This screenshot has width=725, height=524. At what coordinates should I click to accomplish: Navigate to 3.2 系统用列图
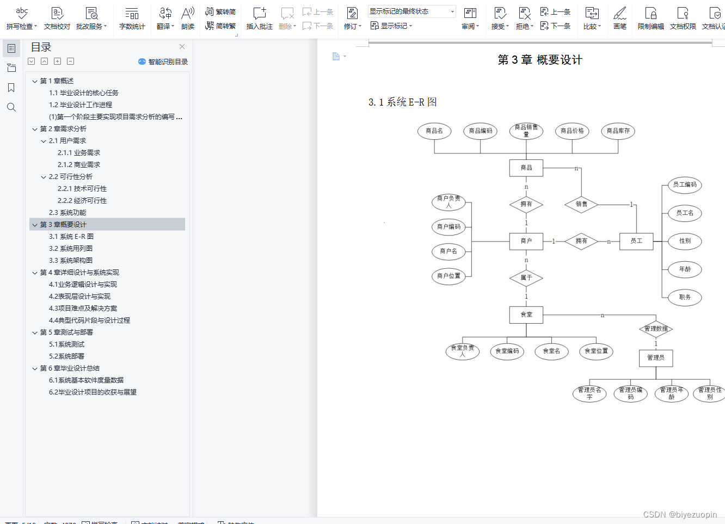pos(71,249)
